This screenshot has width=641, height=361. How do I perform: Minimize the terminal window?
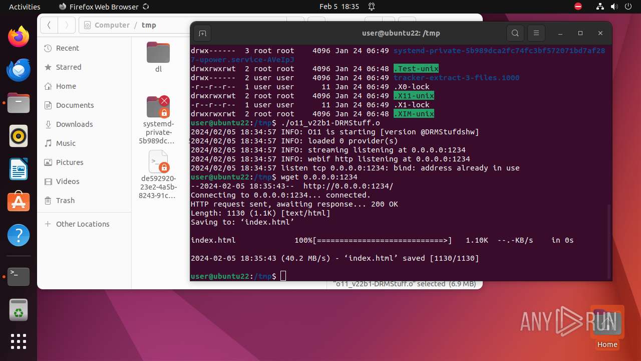pos(560,34)
